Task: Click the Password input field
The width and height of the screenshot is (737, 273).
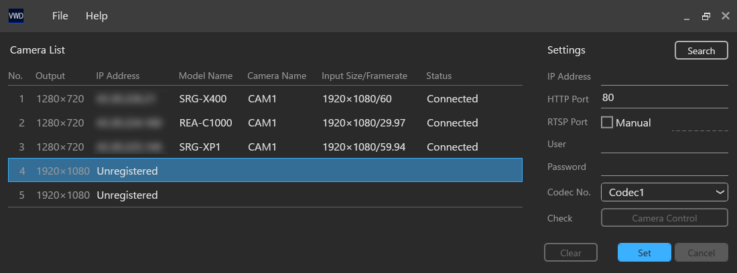Action: point(664,167)
